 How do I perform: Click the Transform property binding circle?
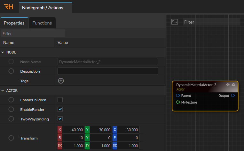tap(11, 138)
